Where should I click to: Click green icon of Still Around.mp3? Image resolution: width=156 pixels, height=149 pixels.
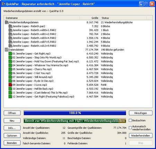(x=10, y=77)
